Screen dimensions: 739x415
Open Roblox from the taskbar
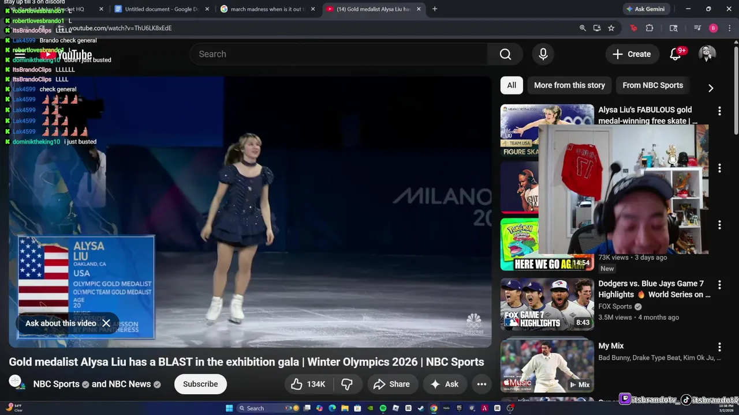point(395,408)
